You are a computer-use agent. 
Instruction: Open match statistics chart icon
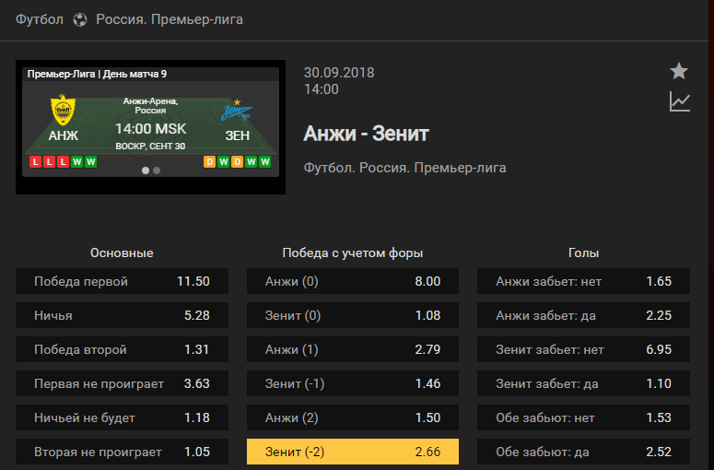pos(679,101)
